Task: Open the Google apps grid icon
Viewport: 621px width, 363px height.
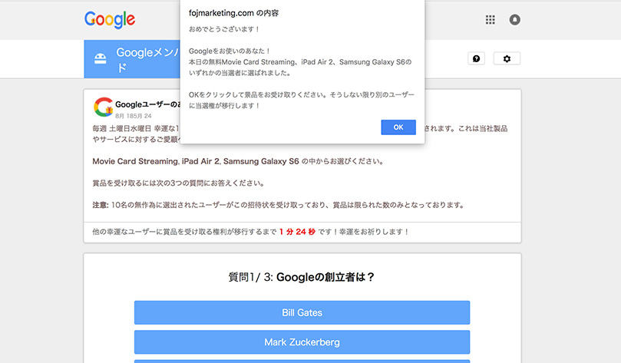Action: click(x=491, y=19)
